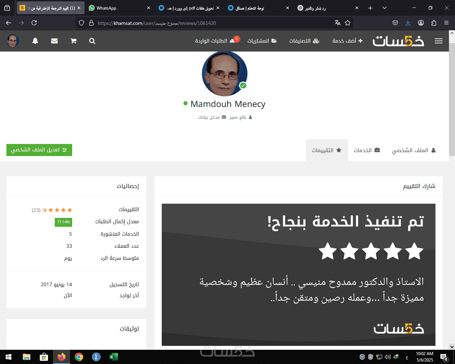The height and width of the screenshot is (364, 455).
Task: Switch to the التقييمات tab
Action: (x=327, y=150)
